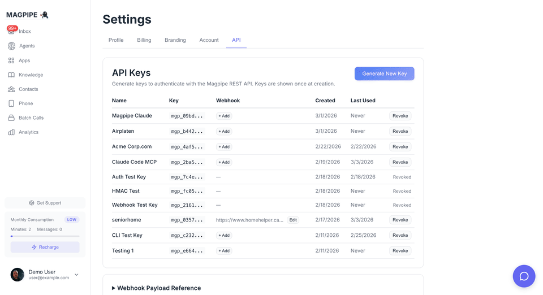The width and height of the screenshot is (543, 295).
Task: Revoke the CLI Test Key
Action: [x=400, y=235]
